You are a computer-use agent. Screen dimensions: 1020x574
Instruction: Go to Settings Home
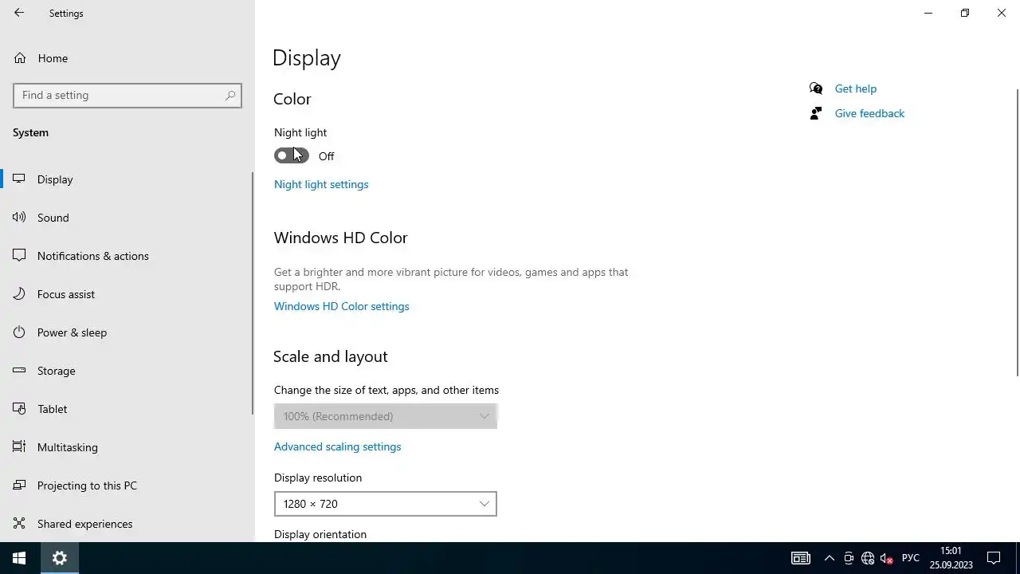click(127, 58)
